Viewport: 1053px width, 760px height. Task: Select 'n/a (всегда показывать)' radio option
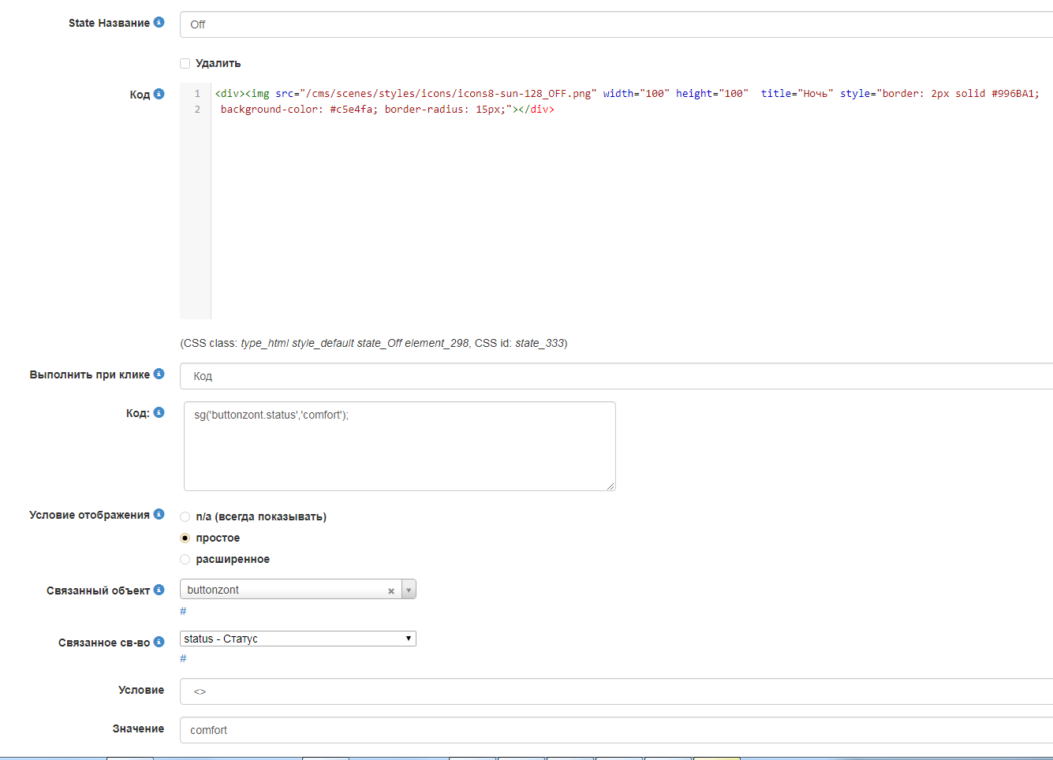[x=185, y=517]
